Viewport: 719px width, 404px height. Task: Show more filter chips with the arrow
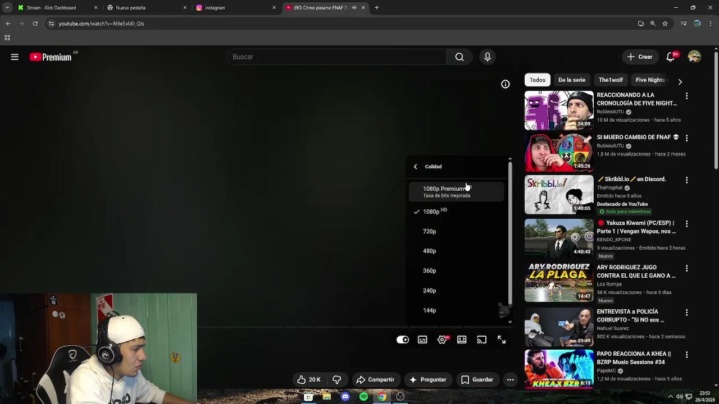(680, 82)
